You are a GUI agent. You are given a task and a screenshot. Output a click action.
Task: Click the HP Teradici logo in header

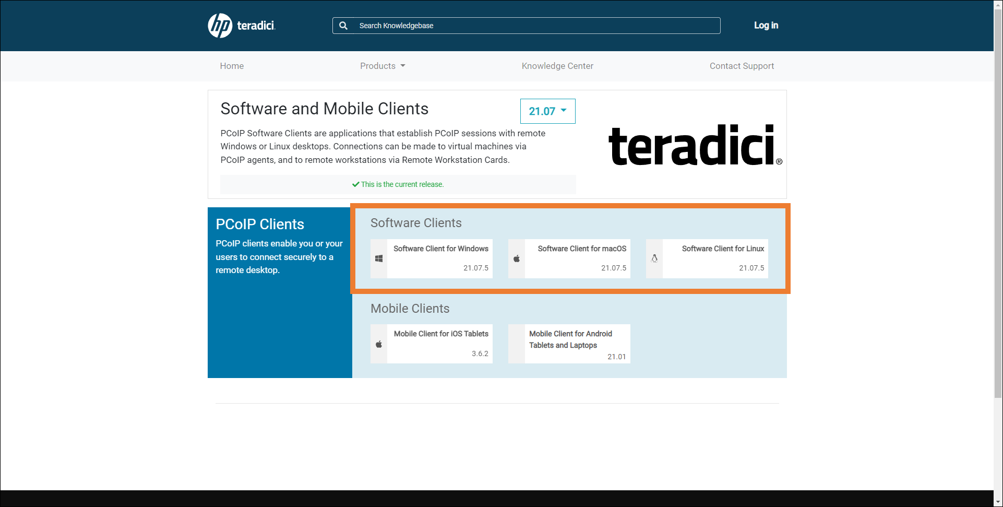pyautogui.click(x=242, y=26)
